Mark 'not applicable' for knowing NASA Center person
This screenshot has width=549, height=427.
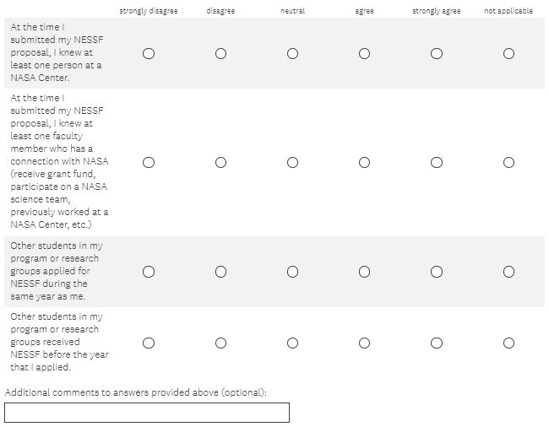click(508, 53)
